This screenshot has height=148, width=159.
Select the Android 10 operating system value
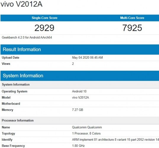79,91
